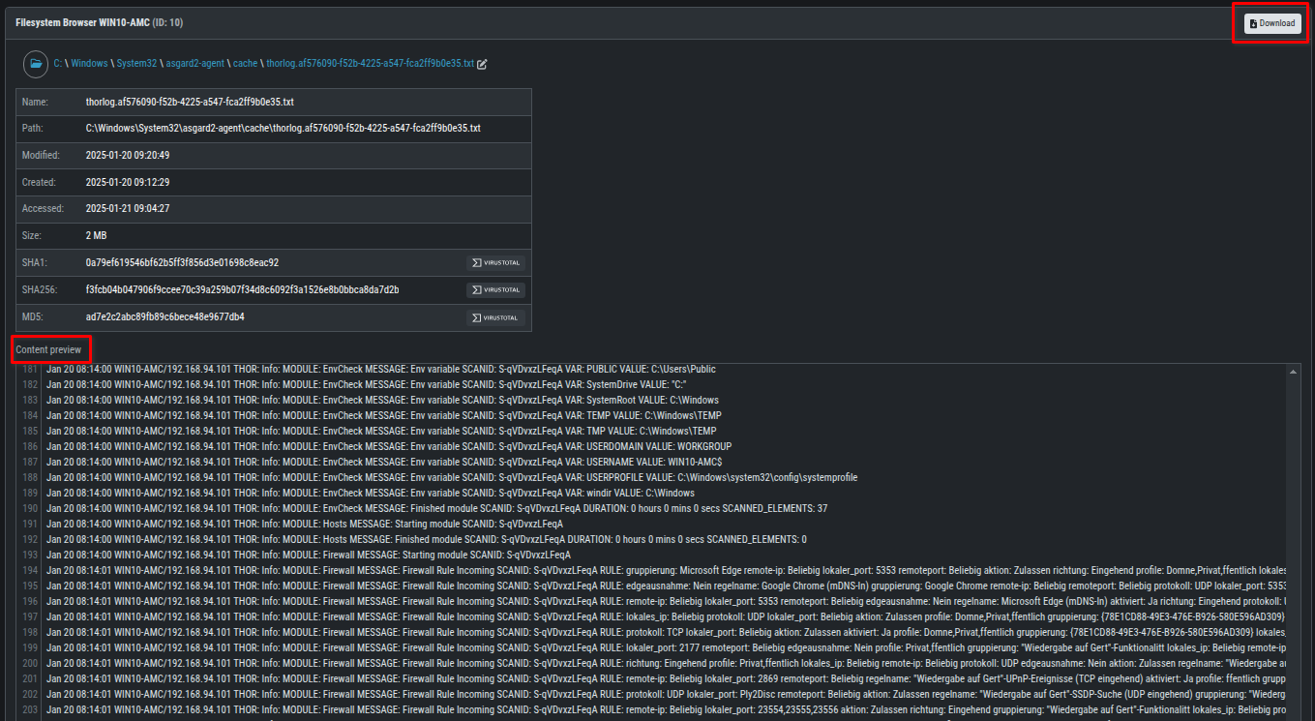Click the SHA256 hash value text
This screenshot has height=721, width=1315.
pyautogui.click(x=242, y=289)
